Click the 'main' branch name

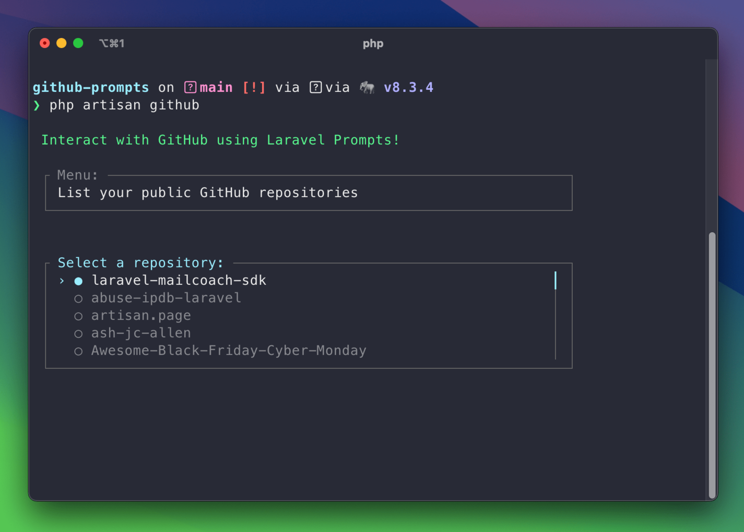(x=216, y=87)
